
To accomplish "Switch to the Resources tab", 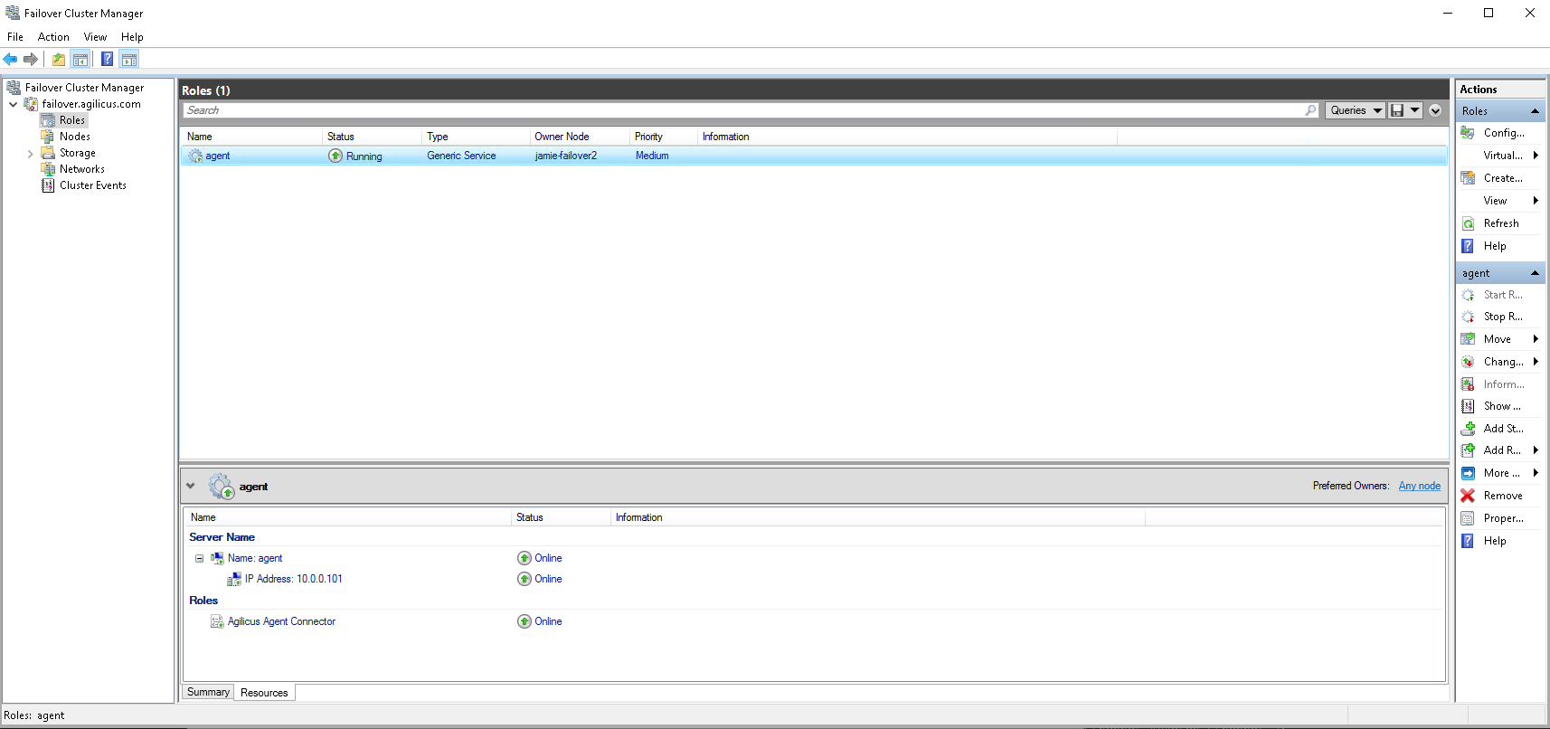I will 264,693.
